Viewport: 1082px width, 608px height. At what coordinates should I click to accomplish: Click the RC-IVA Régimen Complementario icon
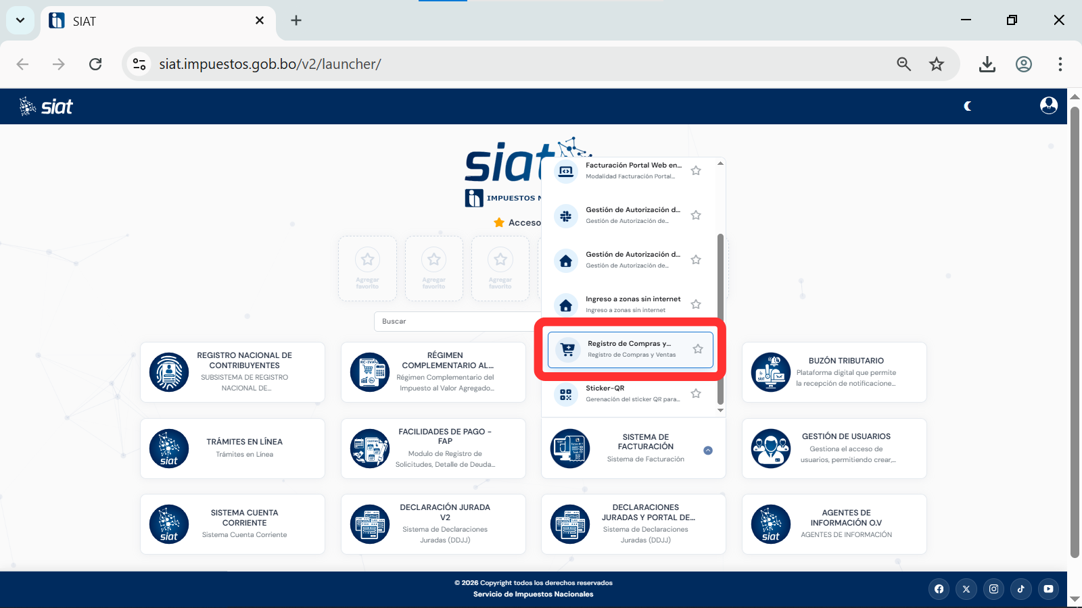[x=370, y=372]
